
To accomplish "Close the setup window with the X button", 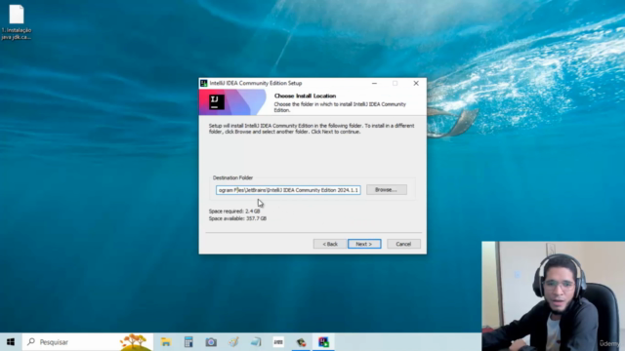I will pyautogui.click(x=416, y=83).
